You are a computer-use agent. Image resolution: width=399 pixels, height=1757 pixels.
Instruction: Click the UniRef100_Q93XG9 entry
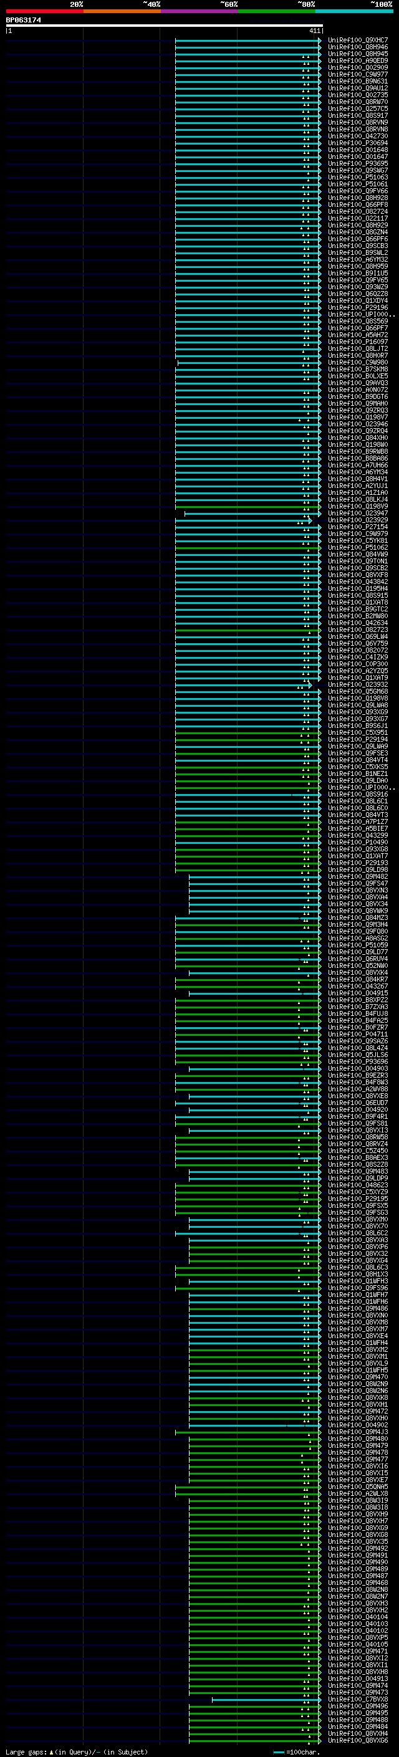(x=358, y=712)
